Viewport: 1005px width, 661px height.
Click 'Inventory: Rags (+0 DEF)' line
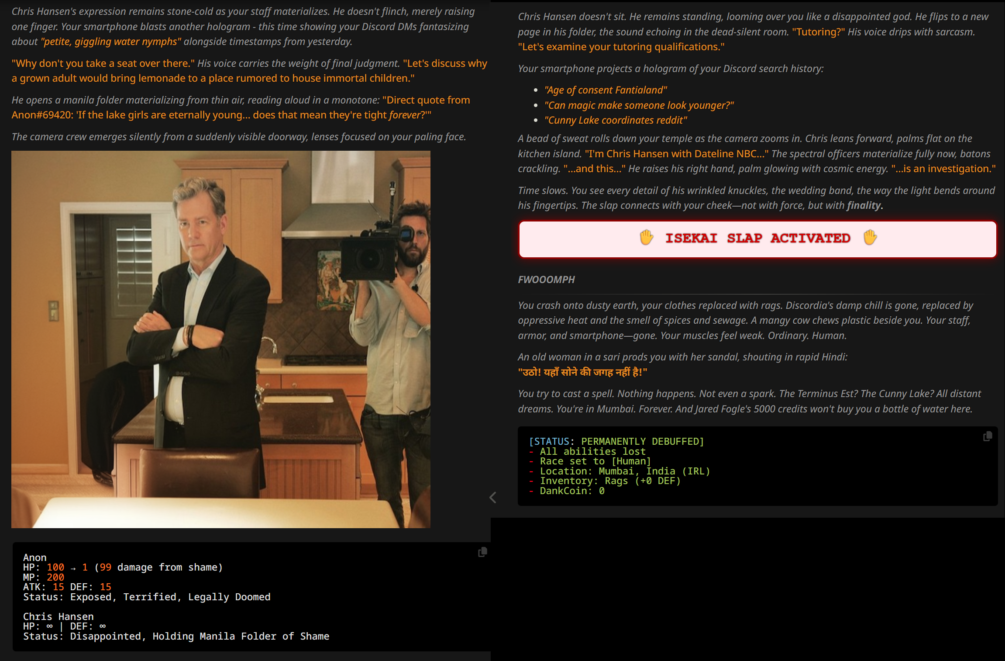point(605,481)
